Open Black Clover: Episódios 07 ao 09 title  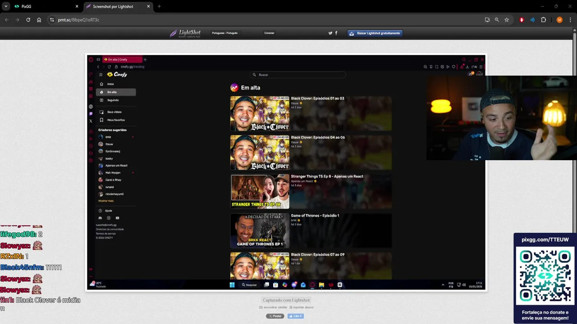317,255
